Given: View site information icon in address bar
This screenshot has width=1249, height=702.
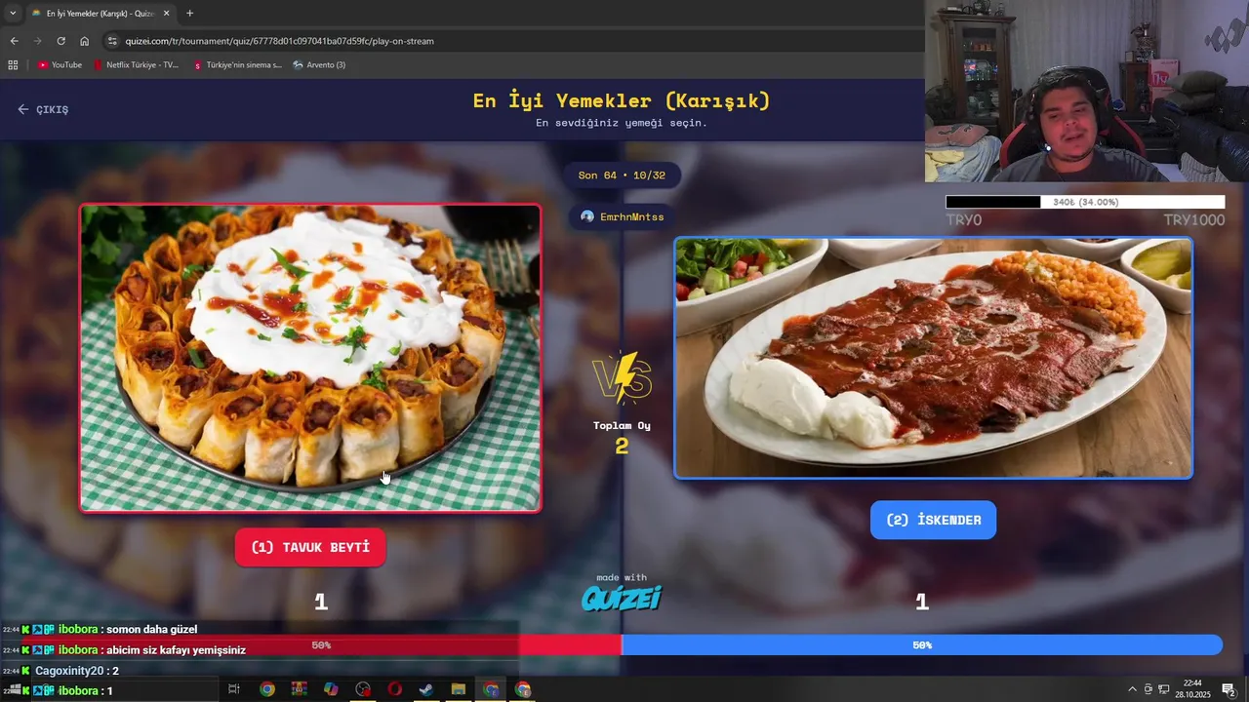Looking at the screenshot, I should pos(112,41).
